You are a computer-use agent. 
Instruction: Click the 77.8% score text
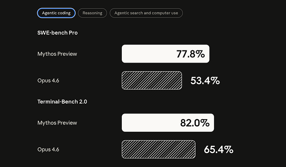click(x=190, y=54)
